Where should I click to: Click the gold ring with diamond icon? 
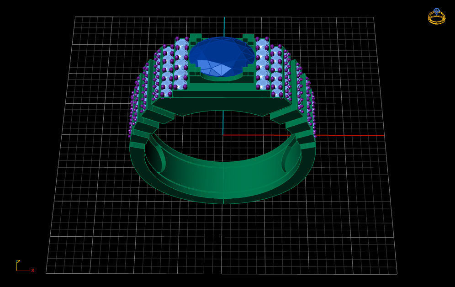[x=436, y=16]
